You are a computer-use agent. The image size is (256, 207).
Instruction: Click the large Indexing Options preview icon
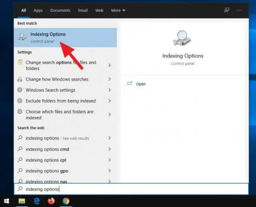click(x=182, y=38)
